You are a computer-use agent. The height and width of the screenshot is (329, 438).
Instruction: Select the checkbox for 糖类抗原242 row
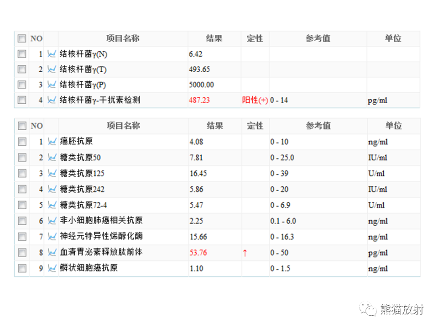(22, 189)
